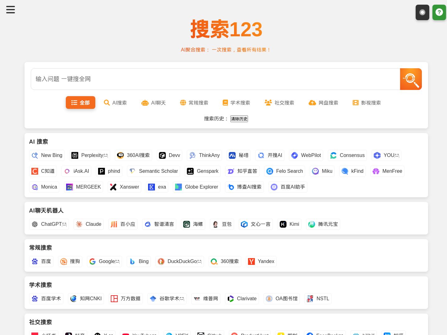Click the 清除历史 button
Image resolution: width=447 pixels, height=335 pixels.
239,119
